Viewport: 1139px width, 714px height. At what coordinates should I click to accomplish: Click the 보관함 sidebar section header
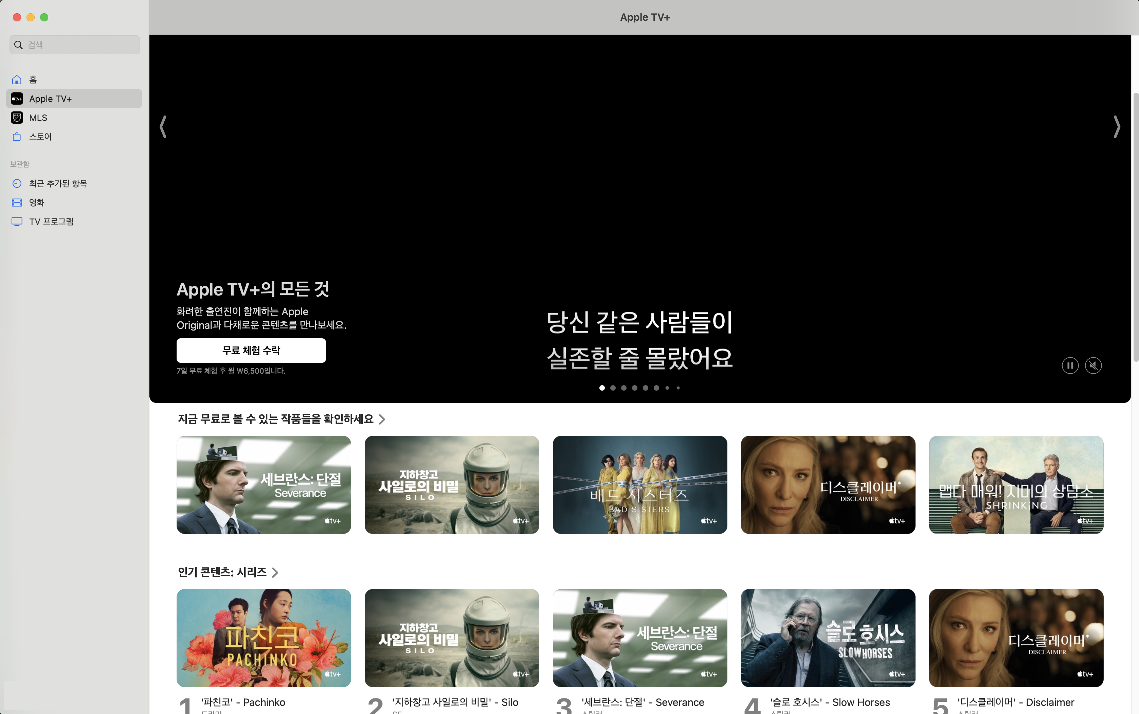pos(20,164)
